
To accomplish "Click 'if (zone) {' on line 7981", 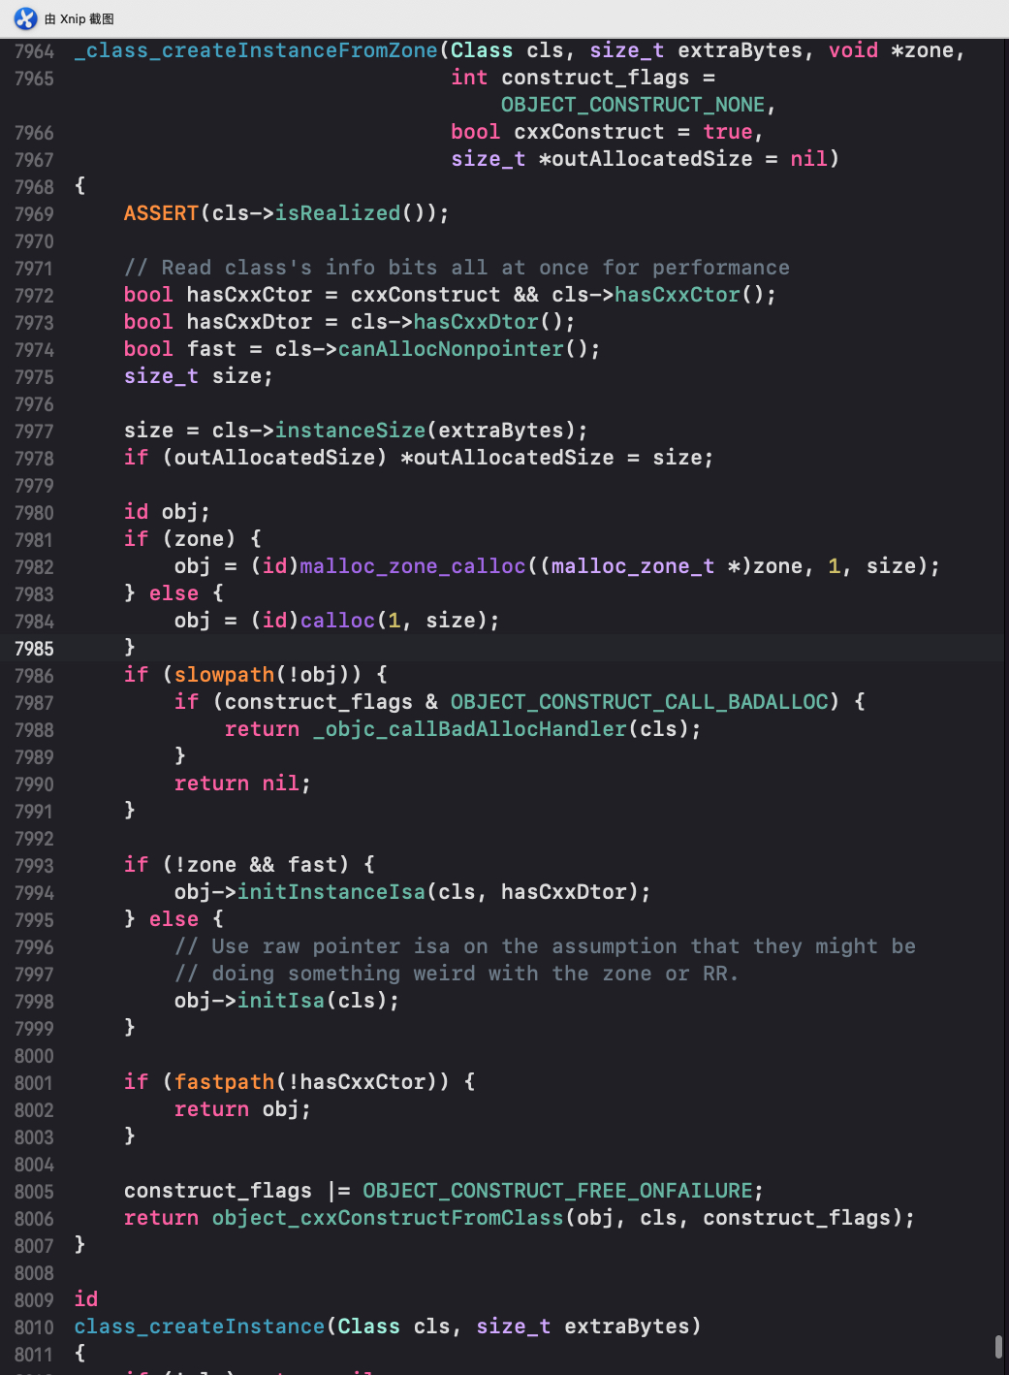I will click(192, 539).
